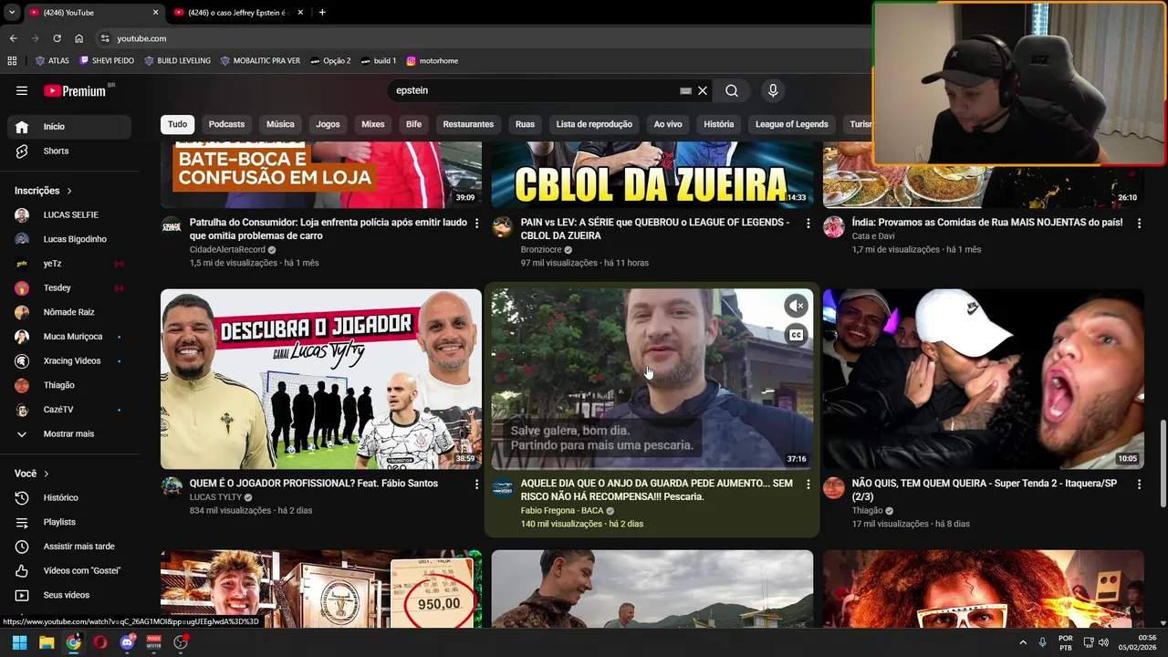Open the Cata e Davi channel link

coord(872,236)
